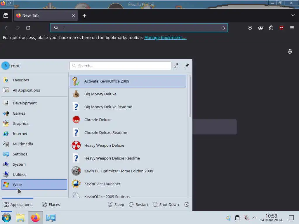This screenshot has height=224, width=299.
Task: Open the Games category
Action: click(x=34, y=113)
